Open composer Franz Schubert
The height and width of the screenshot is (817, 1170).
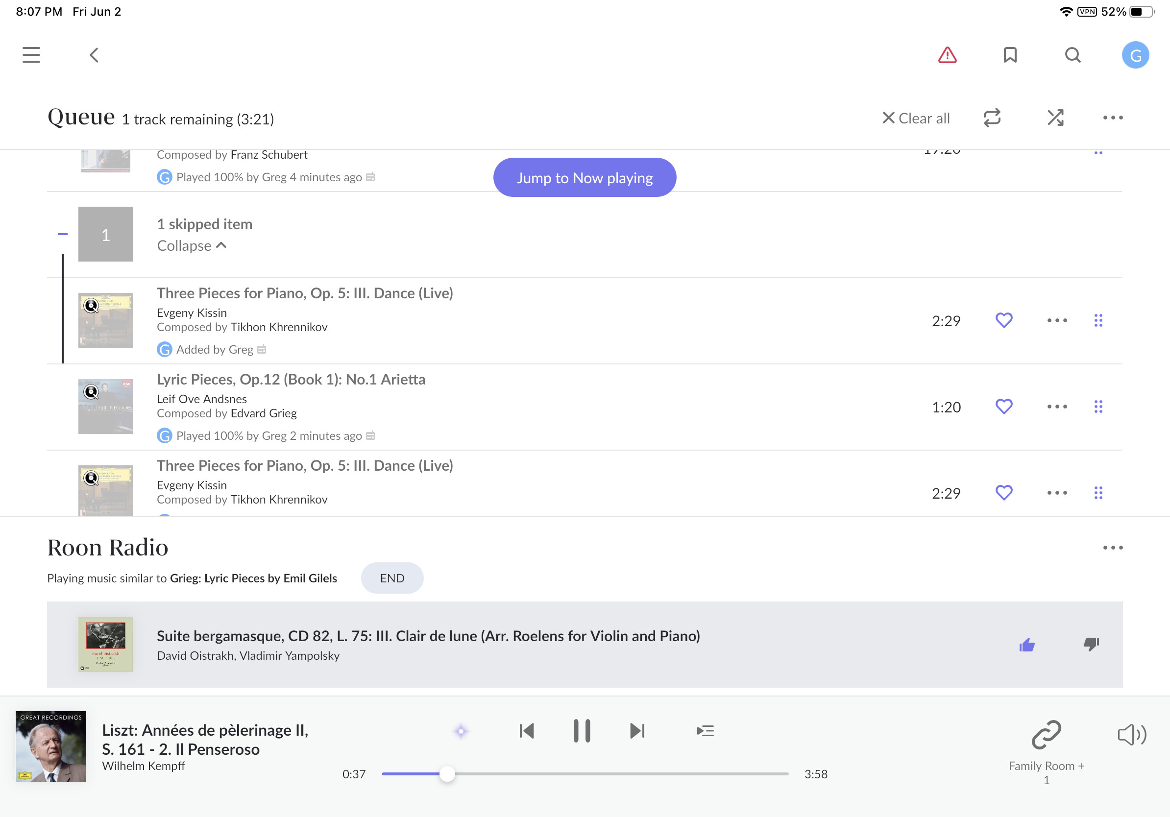269,154
